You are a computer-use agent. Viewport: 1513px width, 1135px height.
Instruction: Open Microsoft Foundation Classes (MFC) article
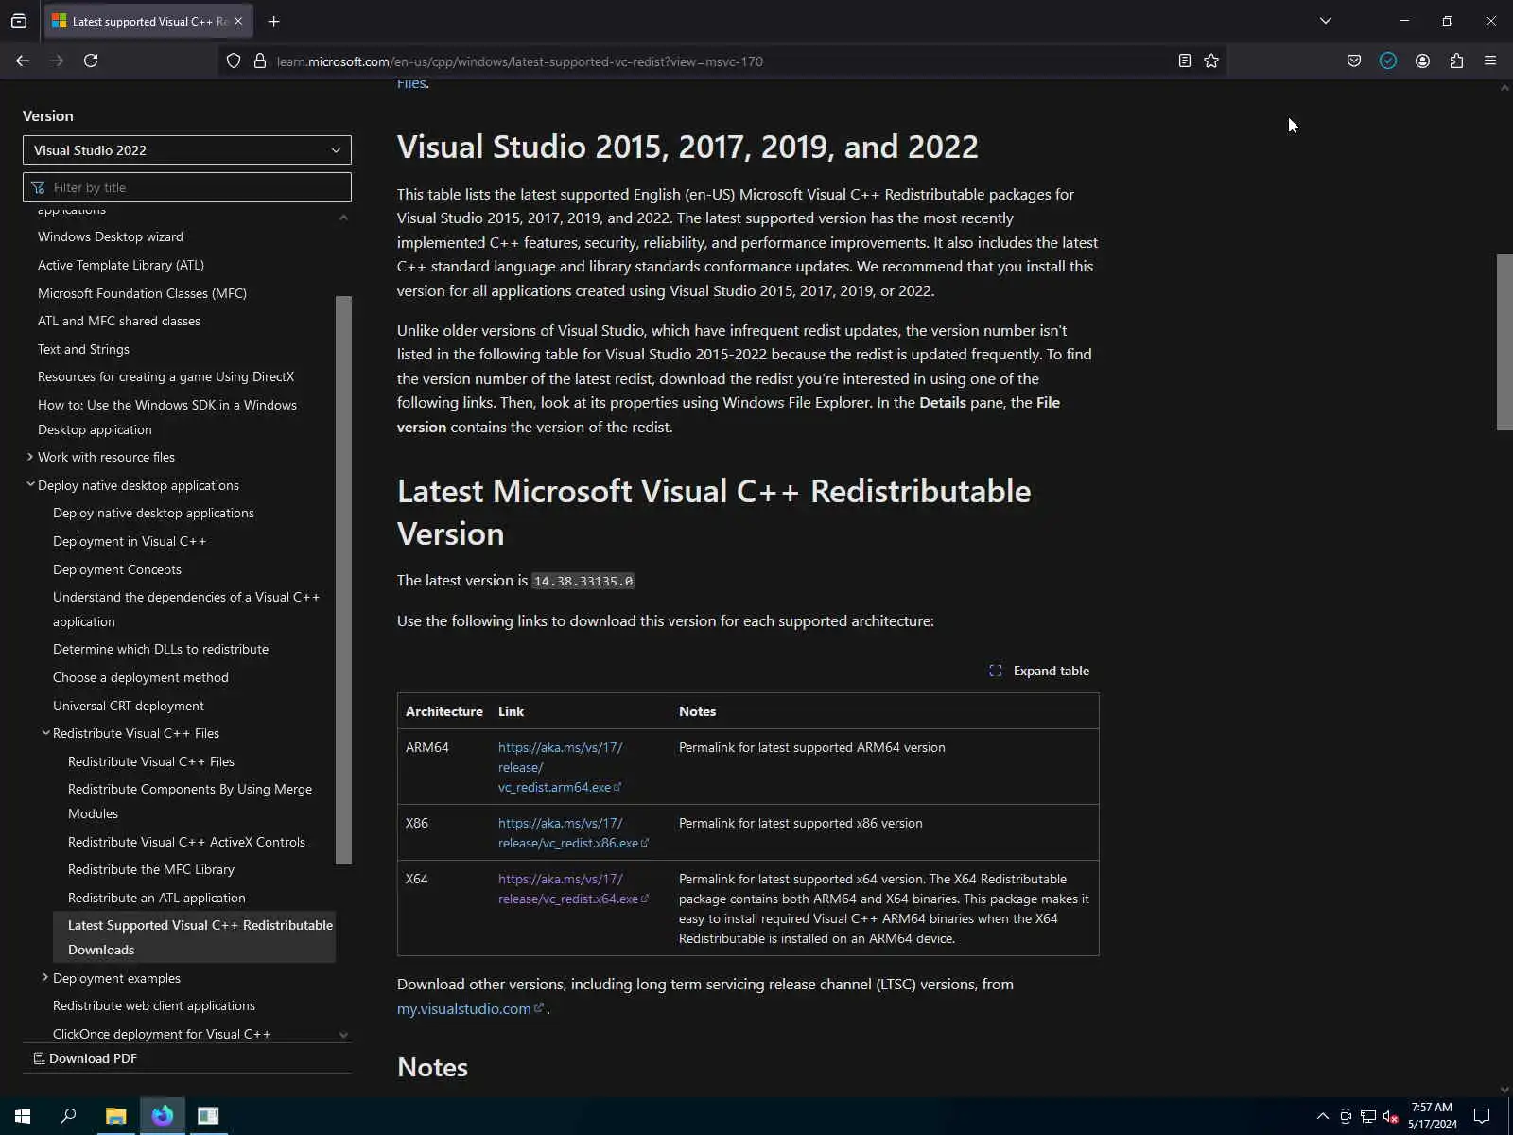click(142, 293)
